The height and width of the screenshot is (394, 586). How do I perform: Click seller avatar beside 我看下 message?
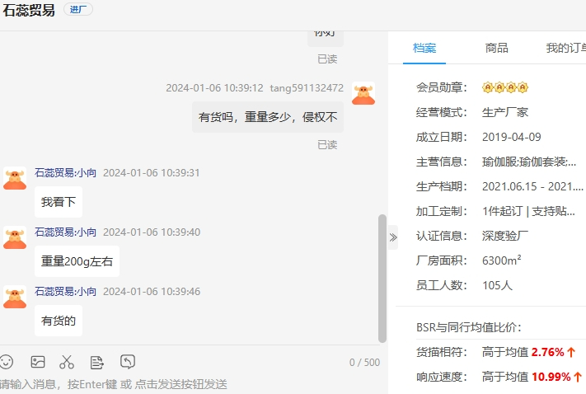[15, 178]
